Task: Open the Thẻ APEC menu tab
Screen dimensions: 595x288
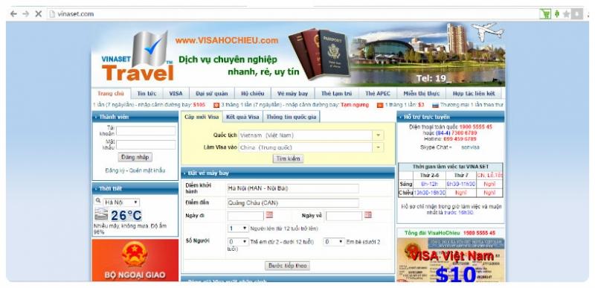Action: pyautogui.click(x=378, y=93)
